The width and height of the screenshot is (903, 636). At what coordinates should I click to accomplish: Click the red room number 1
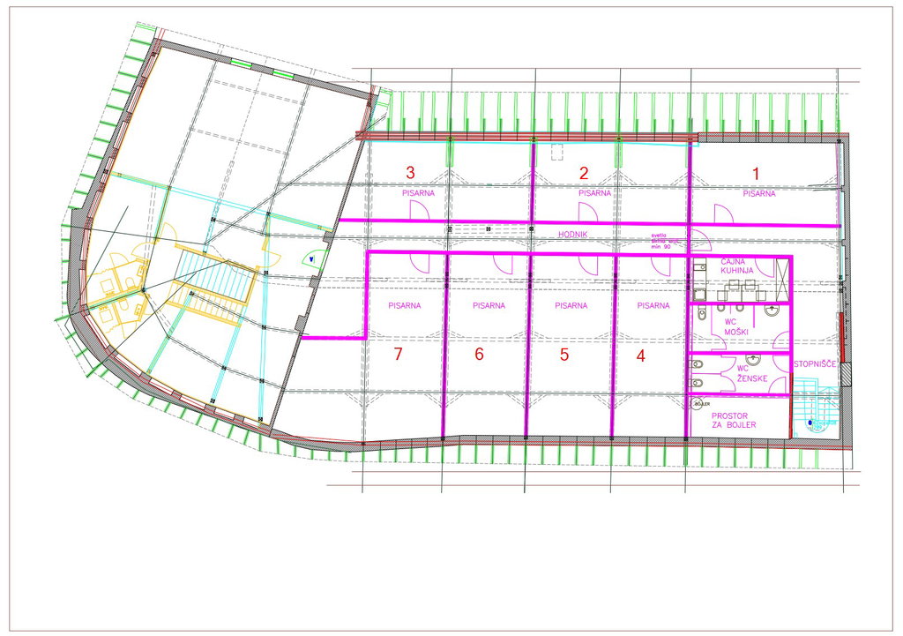[x=754, y=174]
